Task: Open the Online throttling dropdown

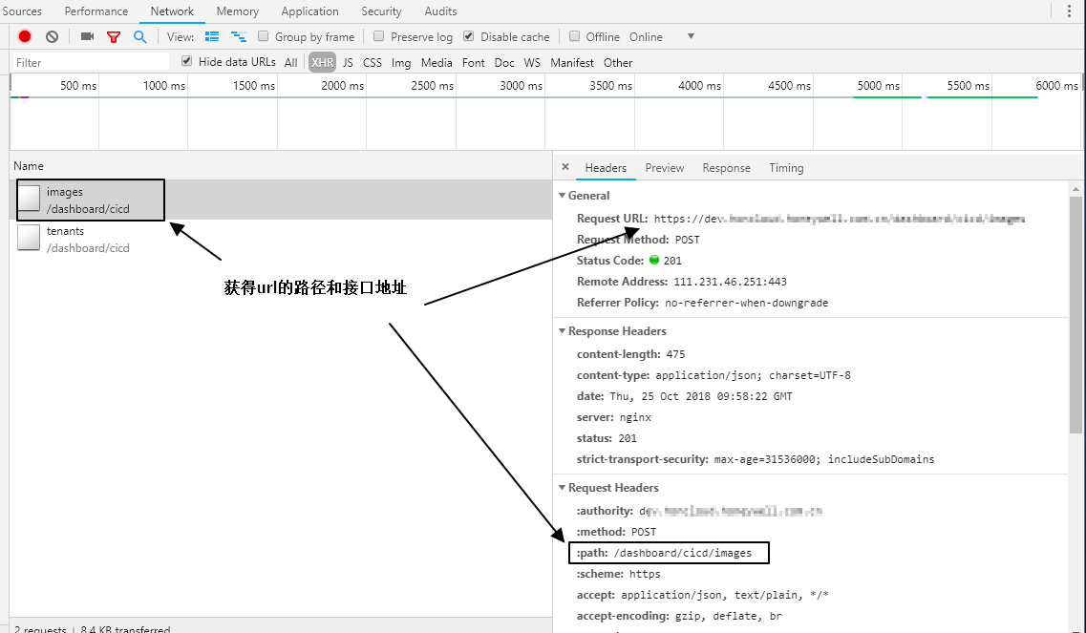Action: (661, 36)
